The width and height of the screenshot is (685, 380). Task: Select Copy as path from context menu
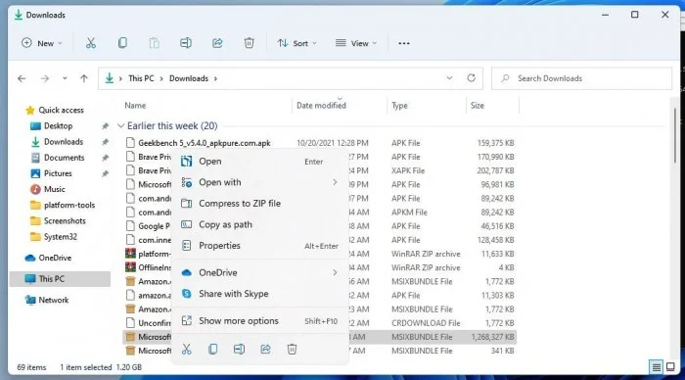tap(260, 224)
